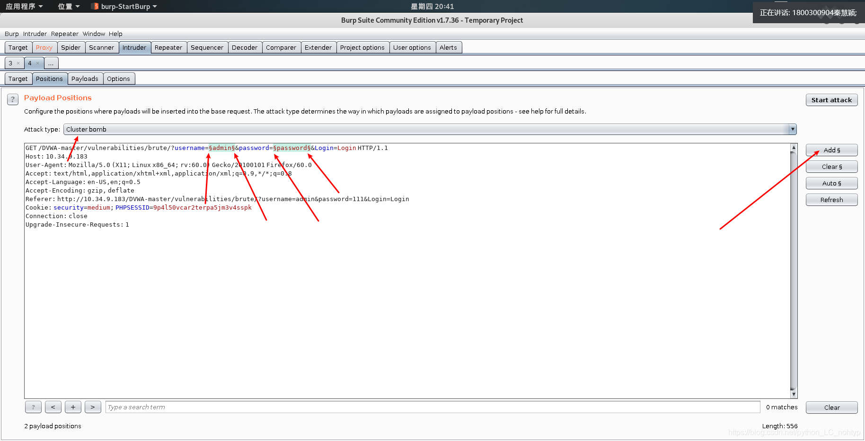Open the Intruder menu
The image size is (865, 441).
[x=35, y=34]
